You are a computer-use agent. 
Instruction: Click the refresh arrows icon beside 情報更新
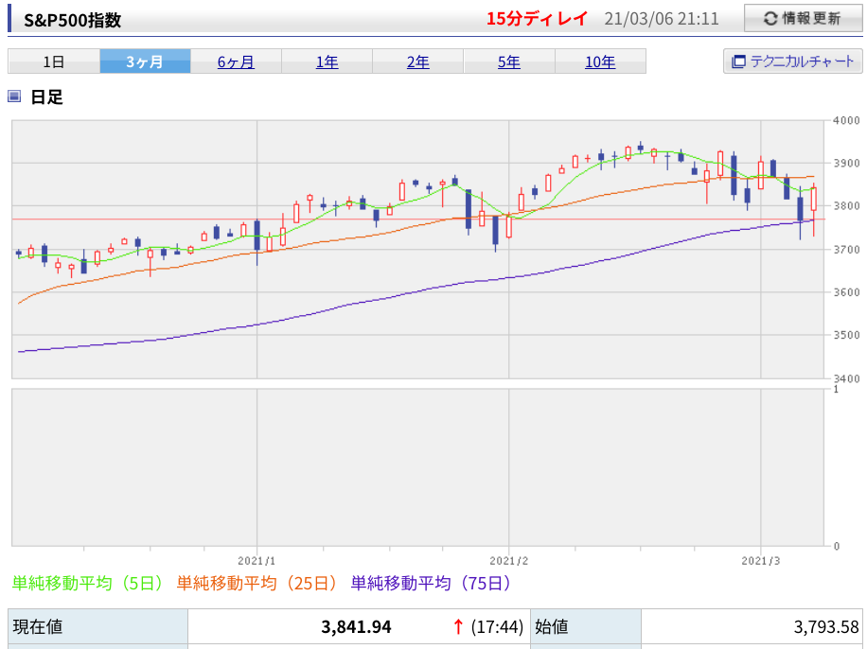(770, 19)
